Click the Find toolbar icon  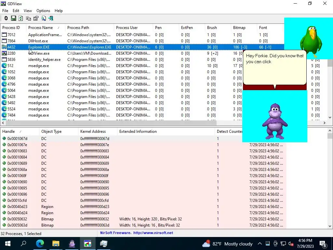pos(44,18)
